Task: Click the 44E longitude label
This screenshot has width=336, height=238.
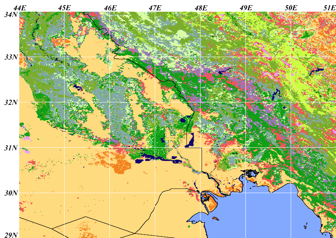Action: pyautogui.click(x=20, y=8)
